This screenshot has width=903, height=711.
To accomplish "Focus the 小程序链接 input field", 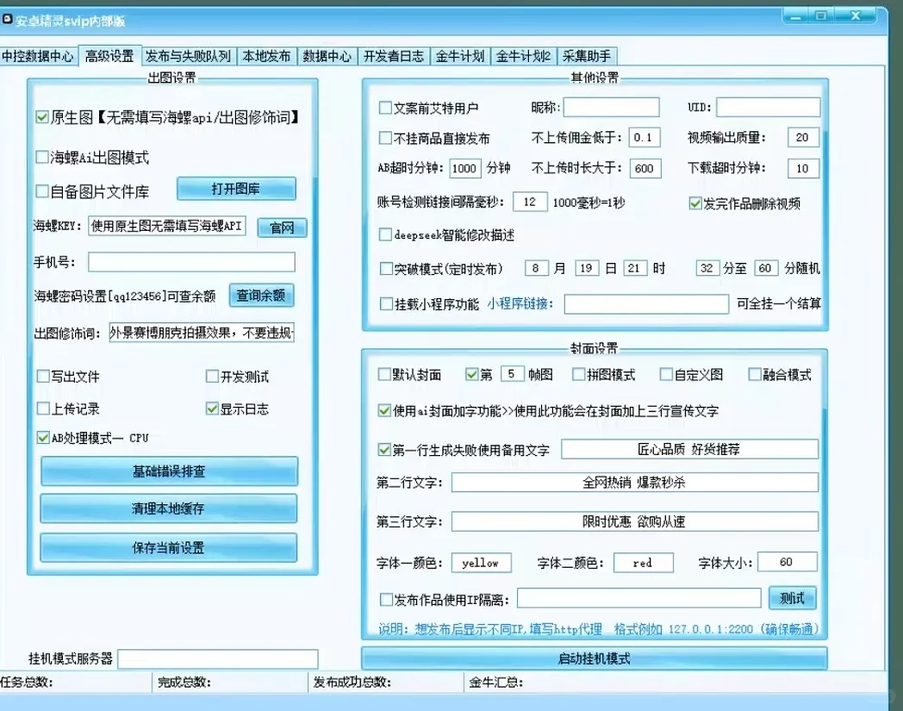I will point(647,303).
